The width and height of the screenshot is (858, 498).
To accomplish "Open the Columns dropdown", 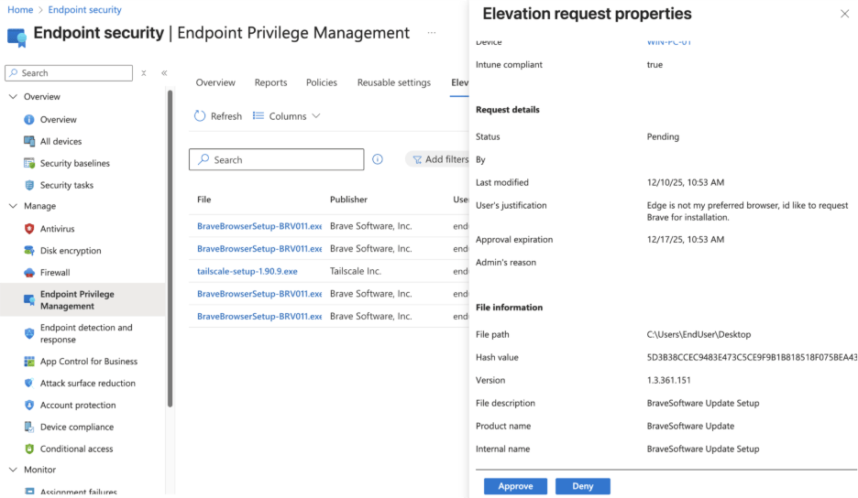I will (286, 116).
